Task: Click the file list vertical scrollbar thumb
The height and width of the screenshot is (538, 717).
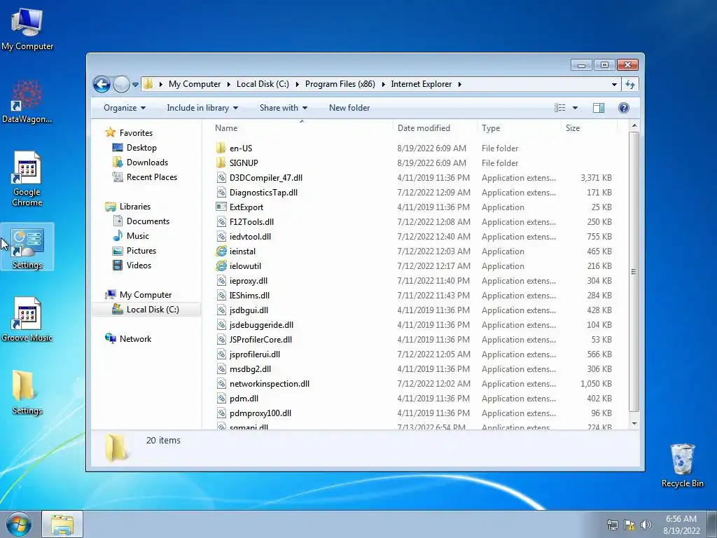Action: [634, 272]
